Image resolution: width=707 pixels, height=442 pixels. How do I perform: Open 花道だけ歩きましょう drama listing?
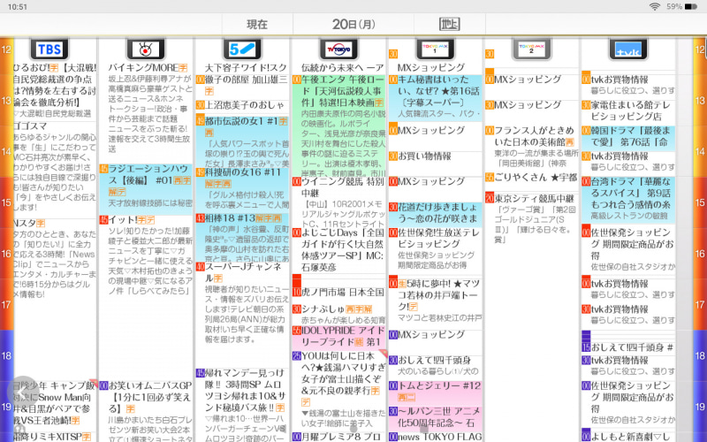(x=436, y=213)
